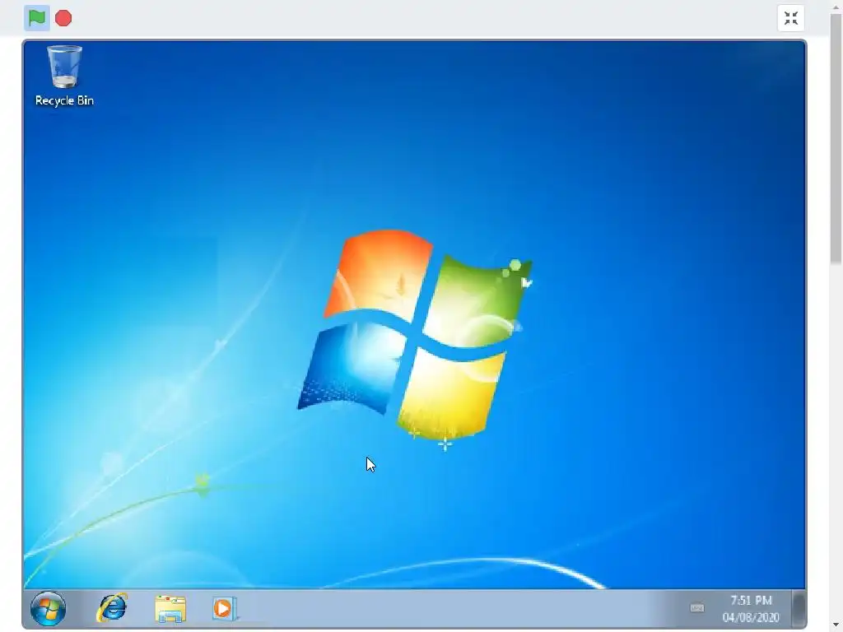Click the keyboard icon in system tray
The width and height of the screenshot is (843, 632).
click(x=696, y=608)
